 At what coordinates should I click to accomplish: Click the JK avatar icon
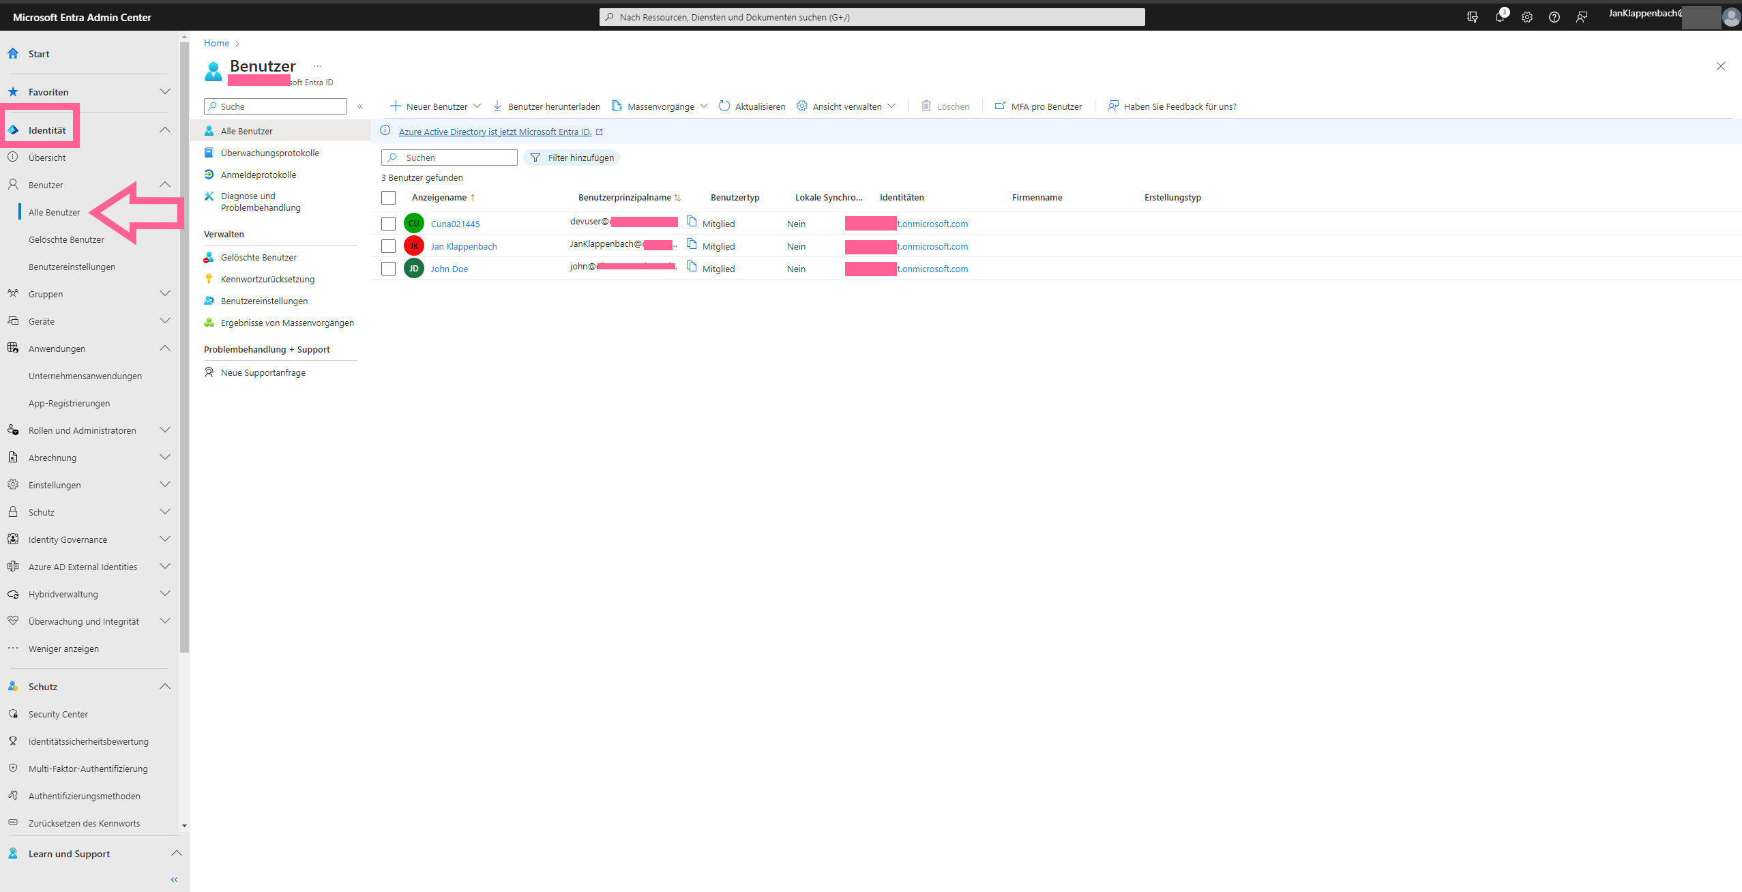point(414,246)
